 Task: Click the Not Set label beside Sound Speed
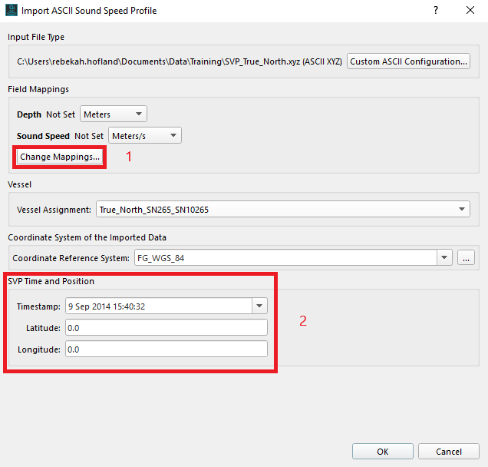point(89,136)
